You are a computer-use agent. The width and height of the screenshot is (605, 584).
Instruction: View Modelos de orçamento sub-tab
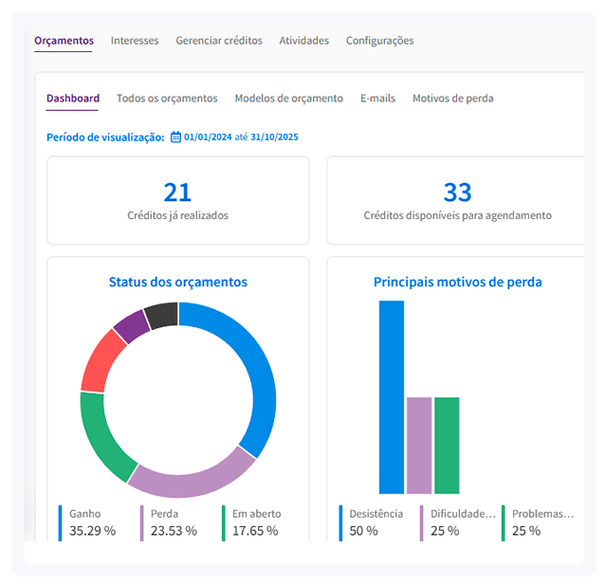288,99
